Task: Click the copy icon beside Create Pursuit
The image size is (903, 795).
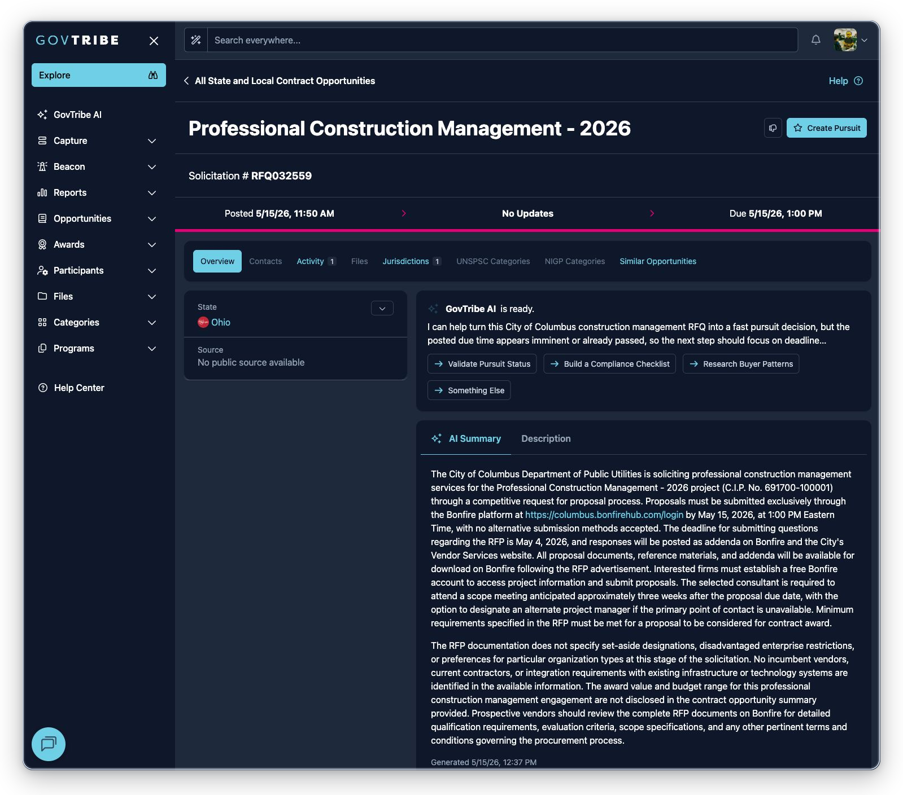Action: pyautogui.click(x=773, y=128)
